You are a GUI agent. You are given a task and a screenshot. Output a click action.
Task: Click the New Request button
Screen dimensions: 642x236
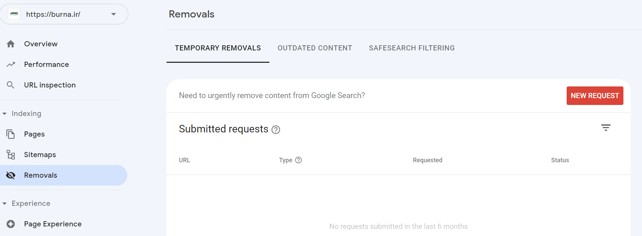pyautogui.click(x=595, y=96)
